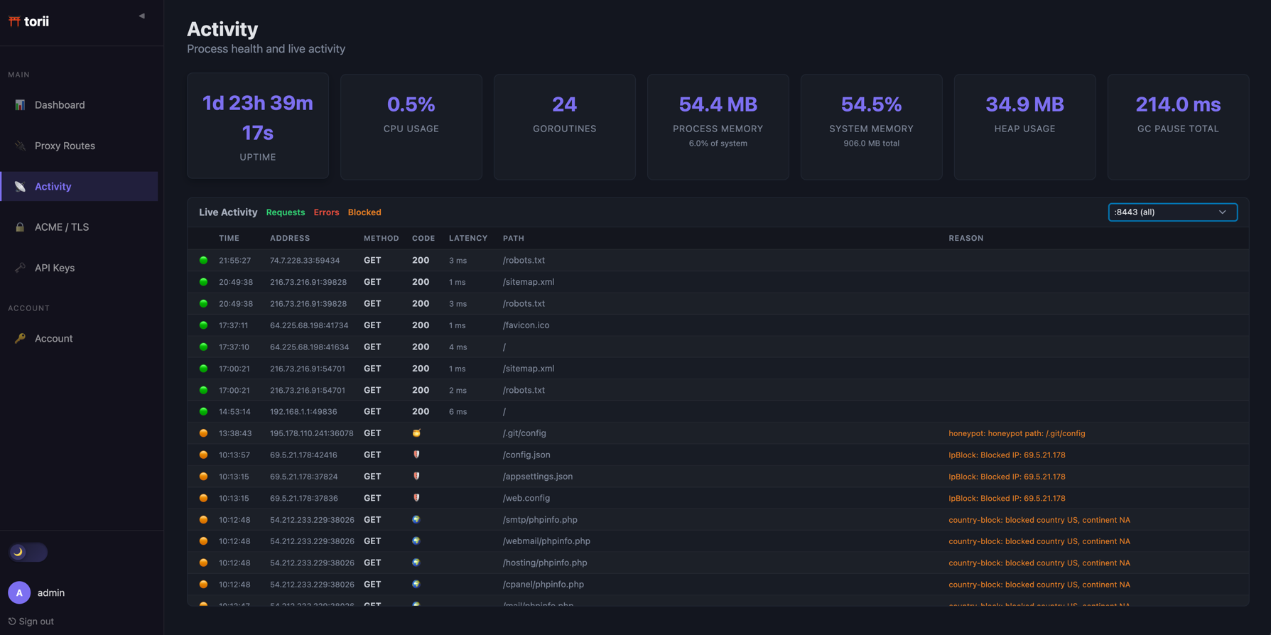
Task: Select the System Memory 54.5% card
Action: point(872,126)
